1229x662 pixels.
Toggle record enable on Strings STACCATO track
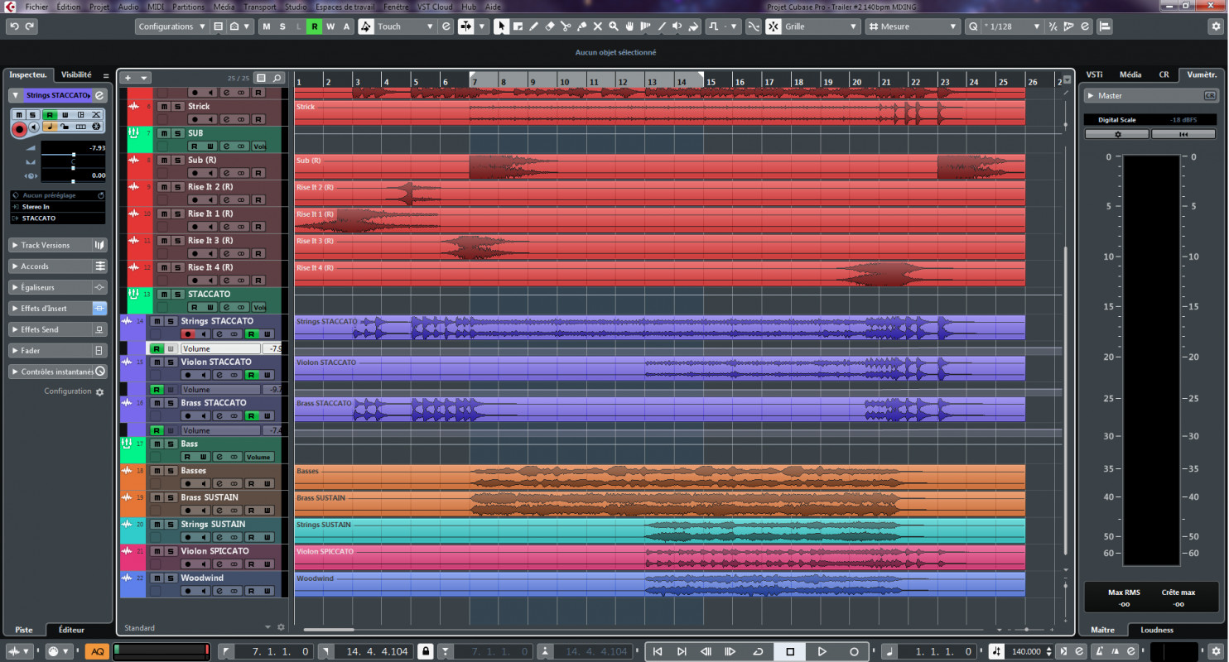click(x=188, y=333)
